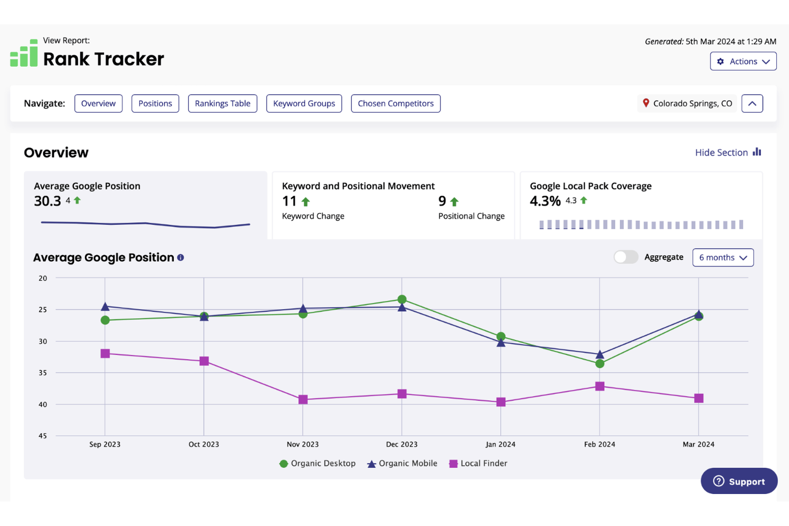Click the 'Keyword Change' label
The height and width of the screenshot is (526, 789).
coord(313,216)
